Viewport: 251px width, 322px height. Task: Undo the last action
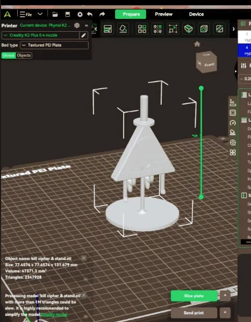pyautogui.click(x=90, y=14)
